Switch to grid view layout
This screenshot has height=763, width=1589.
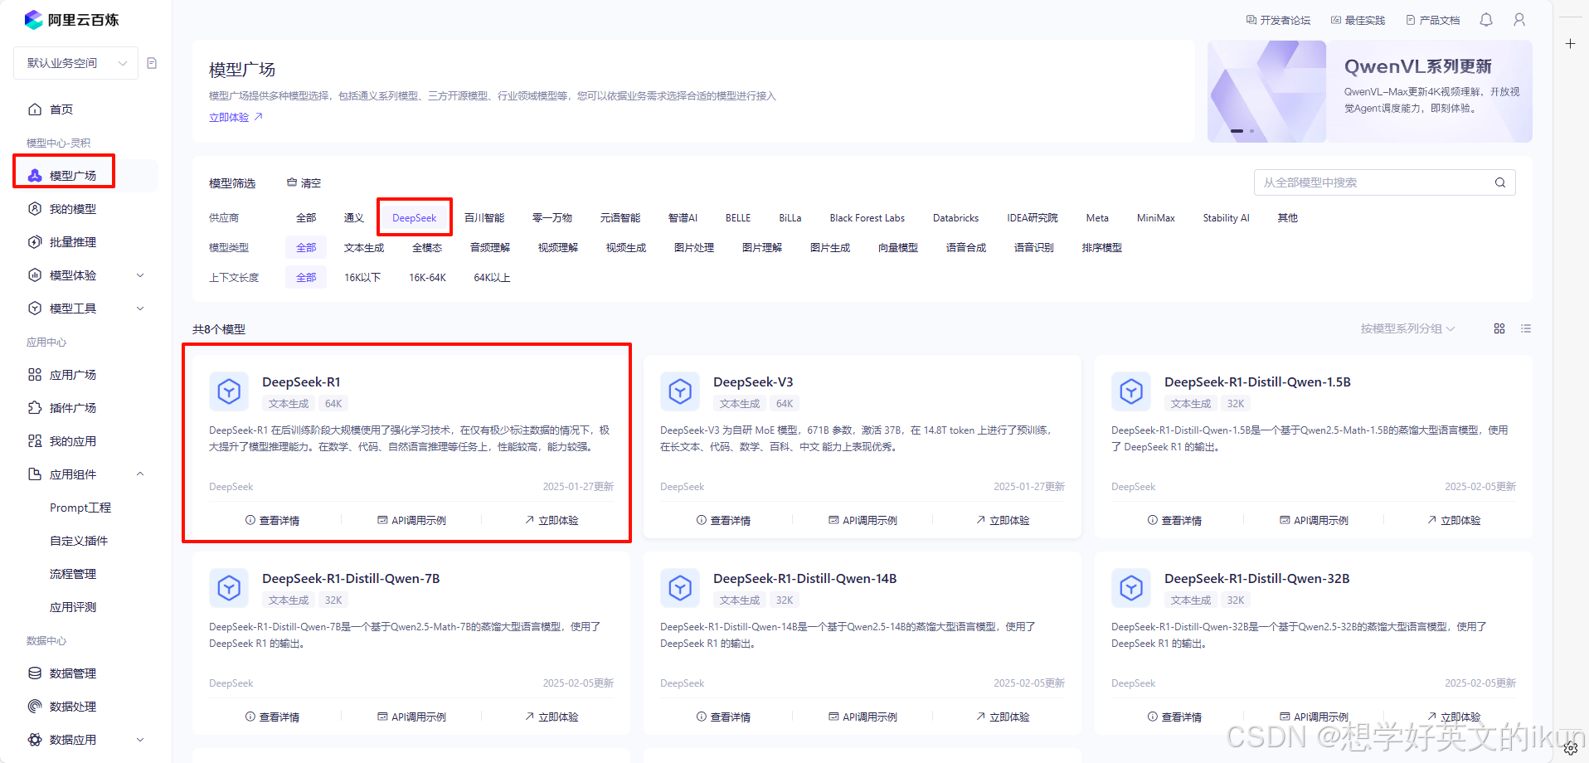(x=1499, y=328)
